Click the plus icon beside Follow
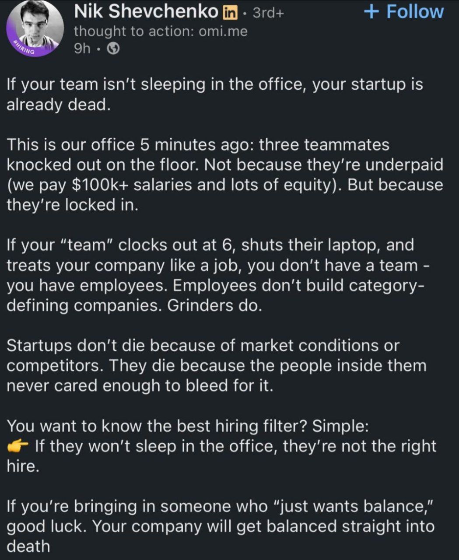459x560 pixels. (x=371, y=11)
